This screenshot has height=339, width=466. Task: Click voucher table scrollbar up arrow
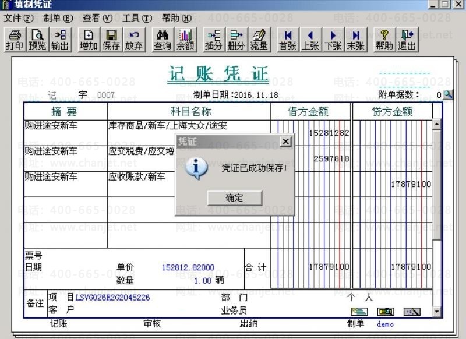(436, 124)
